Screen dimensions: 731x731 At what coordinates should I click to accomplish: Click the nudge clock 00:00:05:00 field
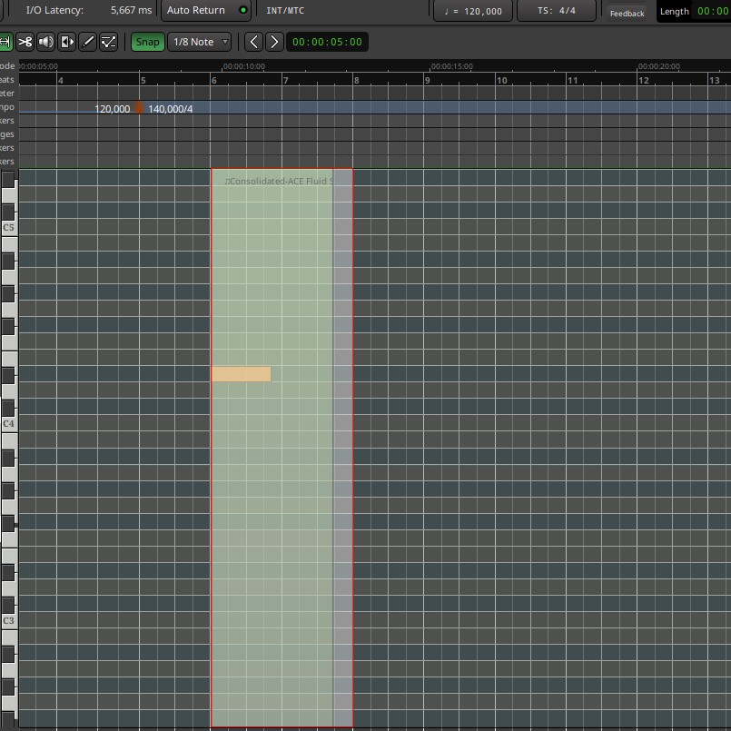pos(327,42)
